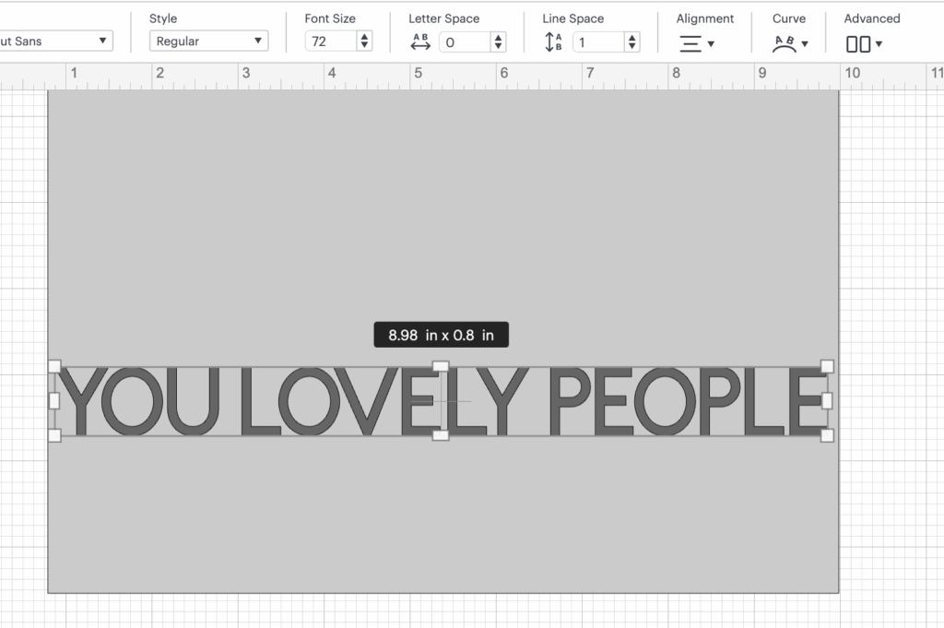The width and height of the screenshot is (944, 628).
Task: Open the Curve text tool
Action: click(x=789, y=42)
